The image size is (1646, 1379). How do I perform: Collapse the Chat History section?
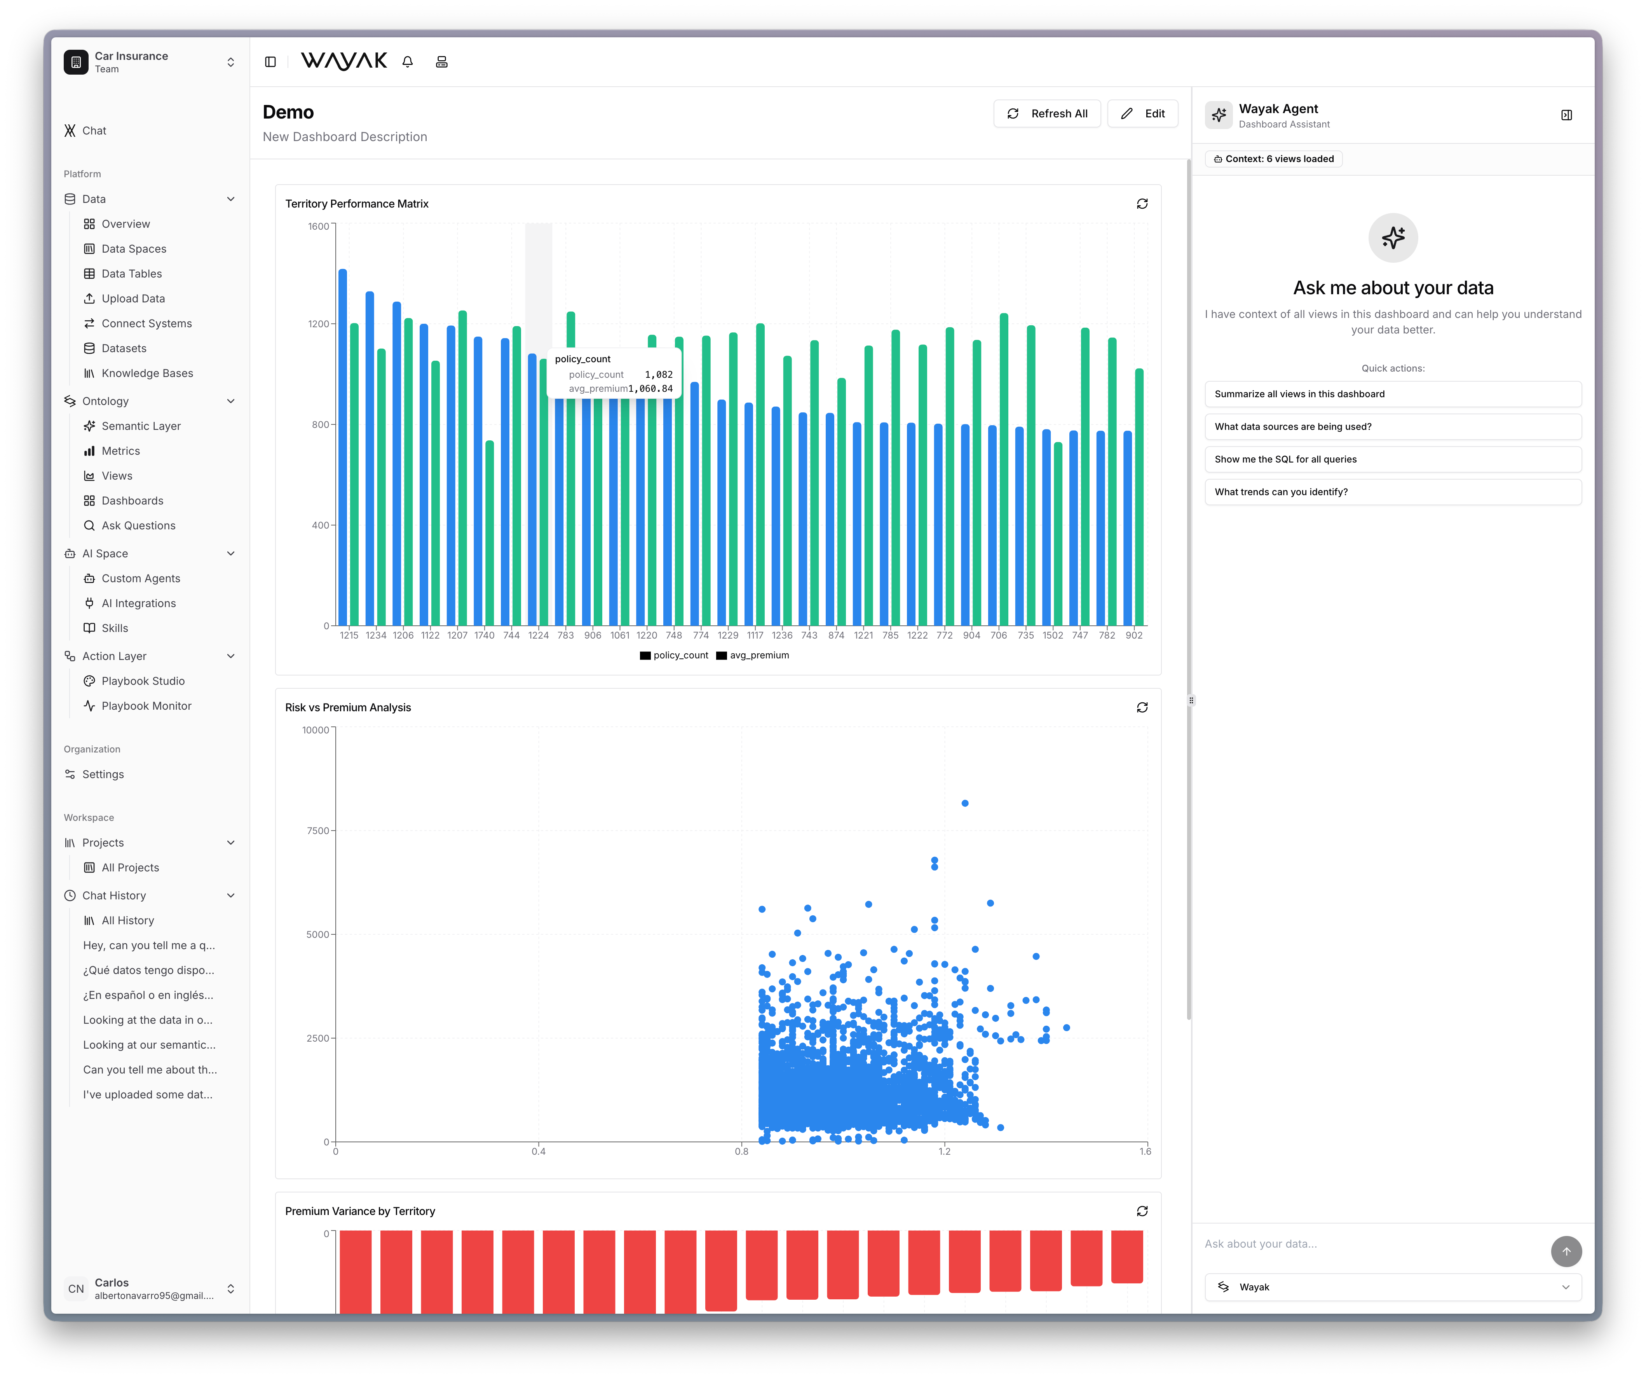point(230,896)
